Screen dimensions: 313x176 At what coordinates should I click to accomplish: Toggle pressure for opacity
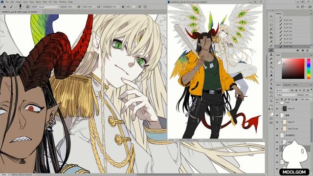(x=79, y=6)
